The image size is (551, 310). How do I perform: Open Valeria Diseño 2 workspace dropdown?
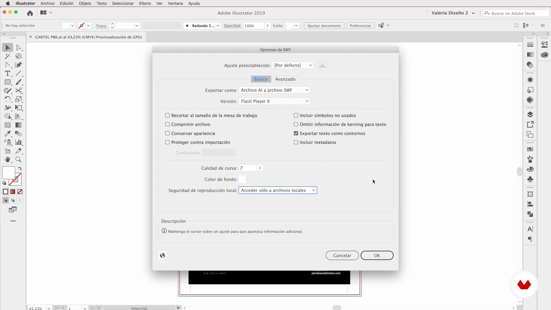[x=453, y=13]
